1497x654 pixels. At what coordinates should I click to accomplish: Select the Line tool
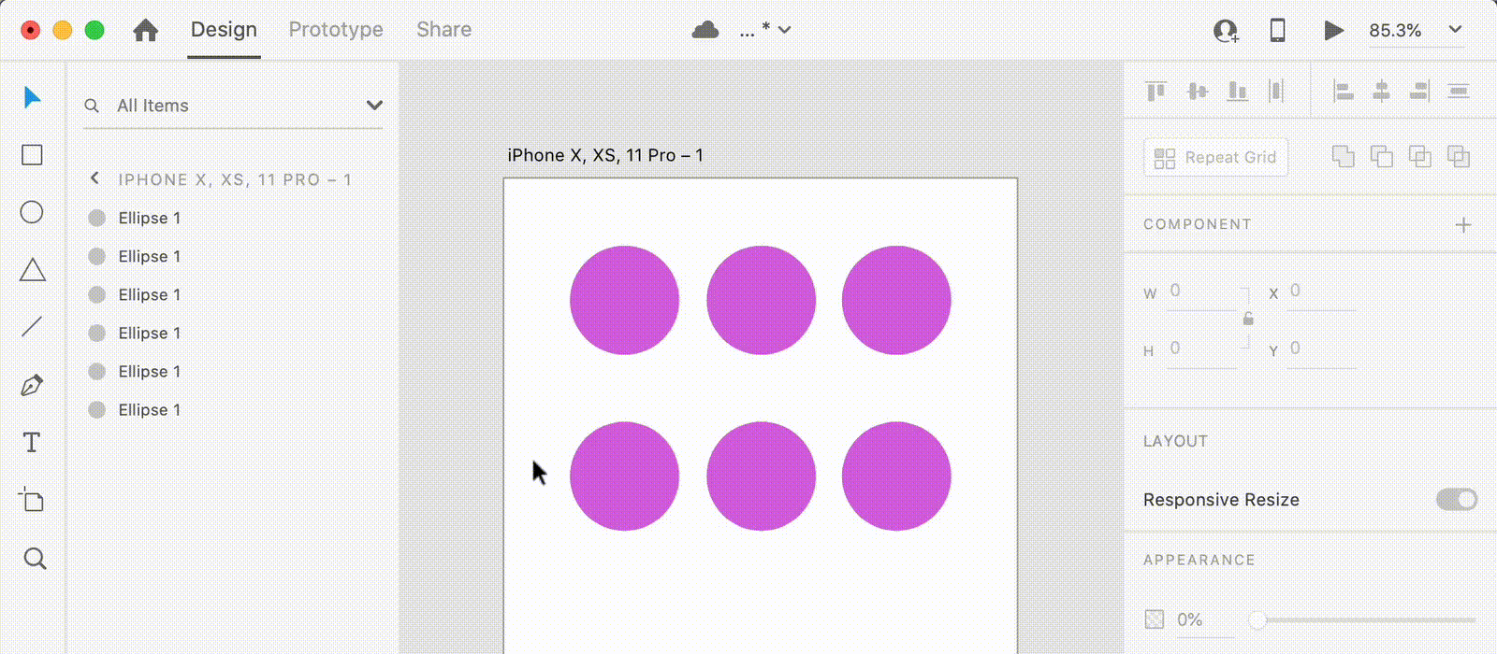(32, 327)
